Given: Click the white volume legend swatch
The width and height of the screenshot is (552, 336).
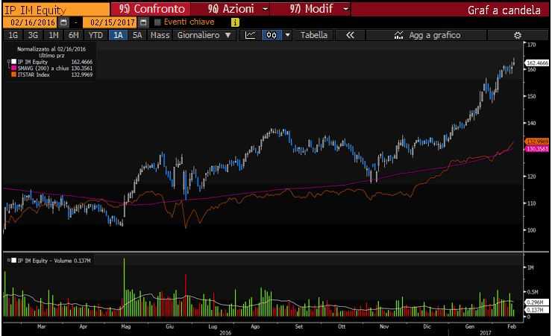Looking at the screenshot, I should 13,261.
